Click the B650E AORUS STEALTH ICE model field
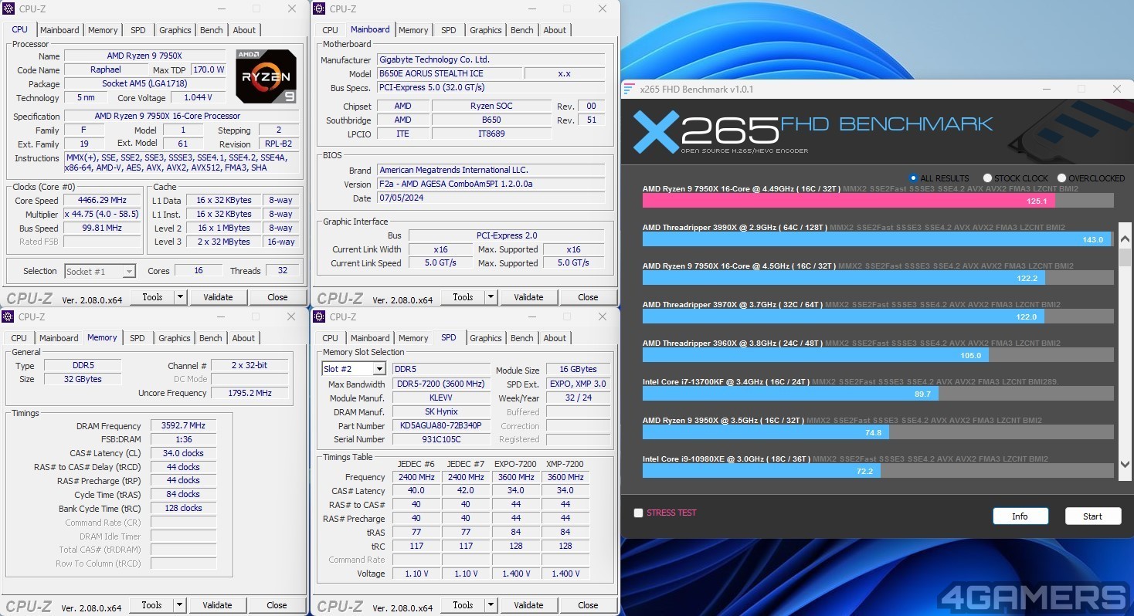Viewport: 1134px width, 616px height. point(449,73)
